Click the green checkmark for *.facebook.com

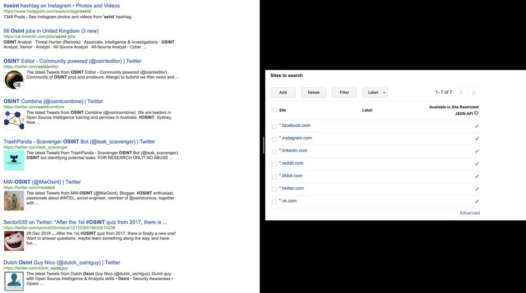477,126
